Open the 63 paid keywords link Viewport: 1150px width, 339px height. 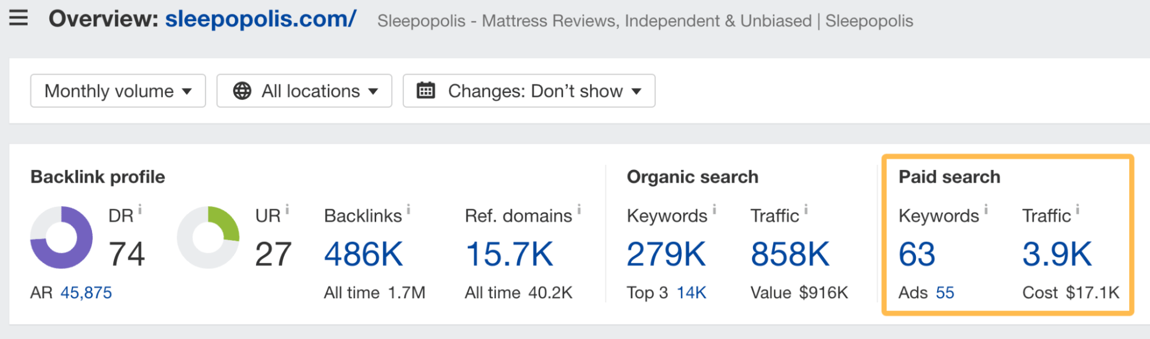(917, 254)
